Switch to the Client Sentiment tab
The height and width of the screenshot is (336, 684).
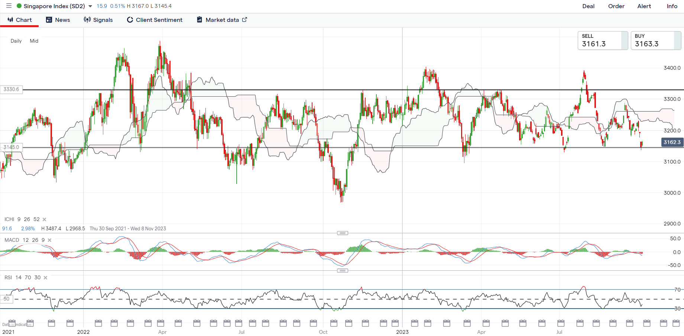tap(155, 20)
